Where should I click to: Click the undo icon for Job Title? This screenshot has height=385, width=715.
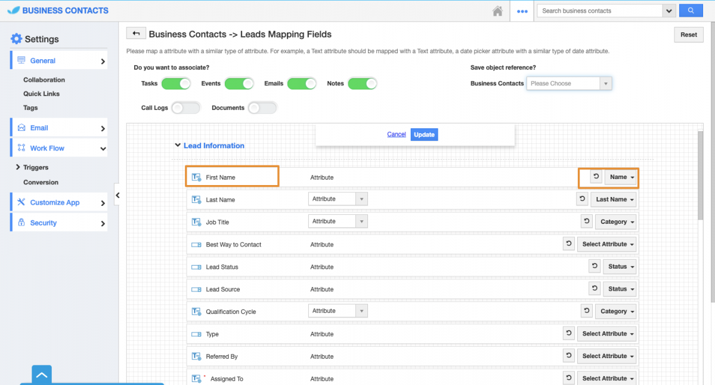(x=587, y=221)
